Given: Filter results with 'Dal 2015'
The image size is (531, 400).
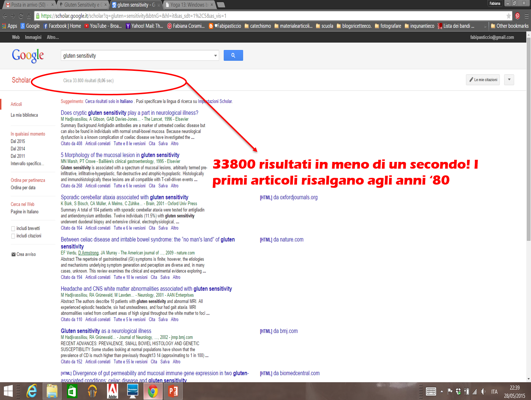Looking at the screenshot, I should click(18, 141).
